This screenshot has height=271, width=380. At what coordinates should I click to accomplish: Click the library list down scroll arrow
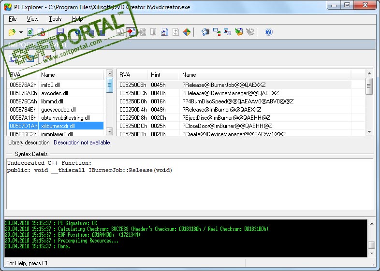tap(110, 131)
